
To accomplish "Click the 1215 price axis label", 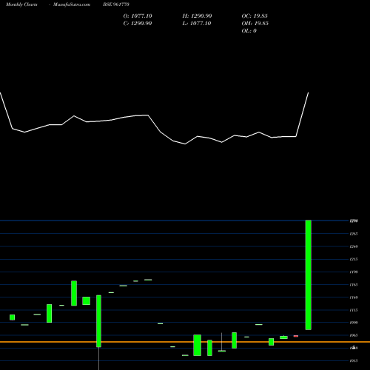I will (x=354, y=259).
